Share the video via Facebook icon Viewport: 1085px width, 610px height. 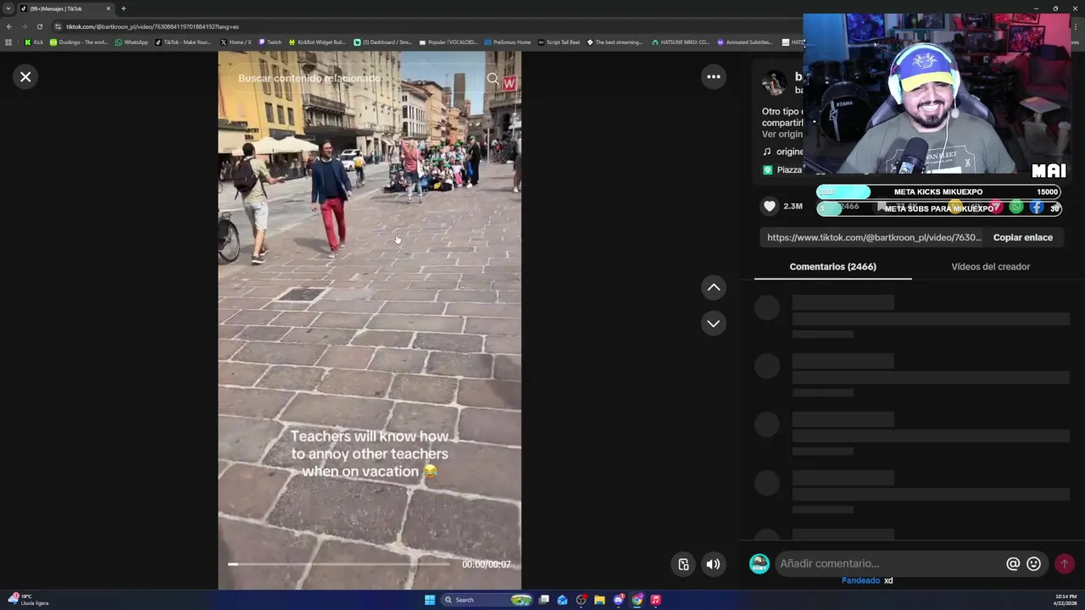click(x=1037, y=207)
